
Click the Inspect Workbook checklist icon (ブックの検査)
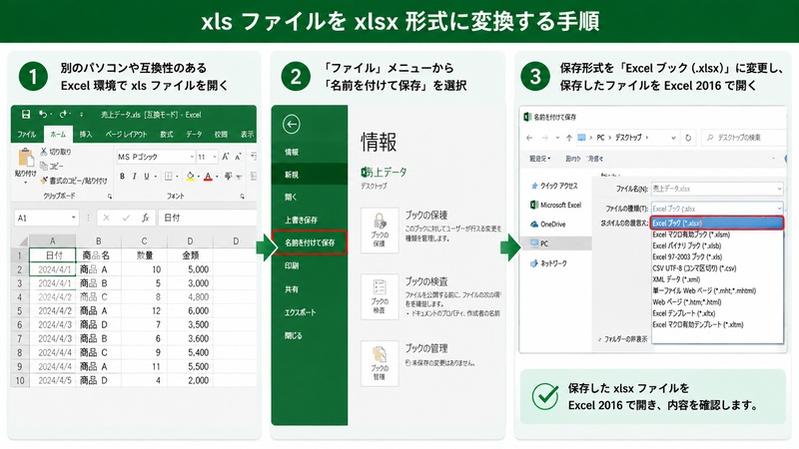click(380, 296)
